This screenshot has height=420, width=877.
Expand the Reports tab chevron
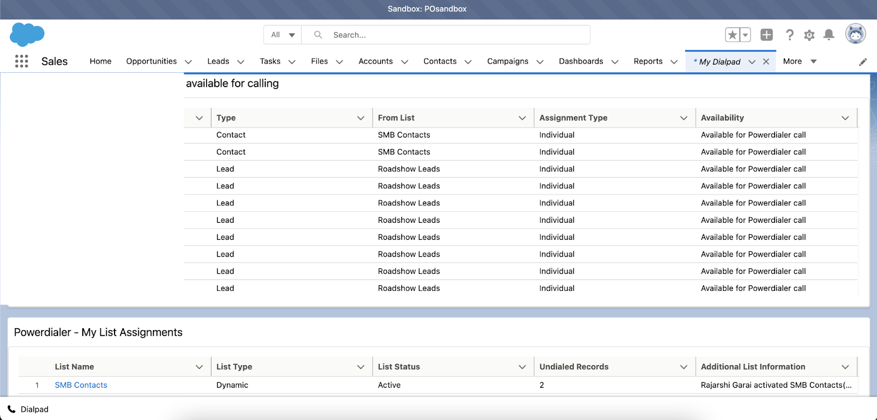(x=674, y=62)
